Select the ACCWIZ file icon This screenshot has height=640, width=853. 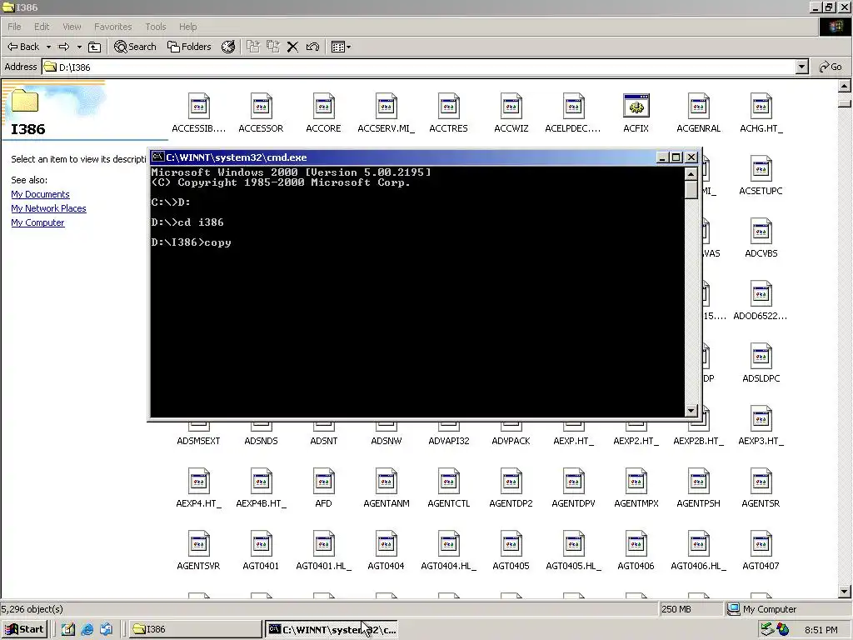[511, 106]
